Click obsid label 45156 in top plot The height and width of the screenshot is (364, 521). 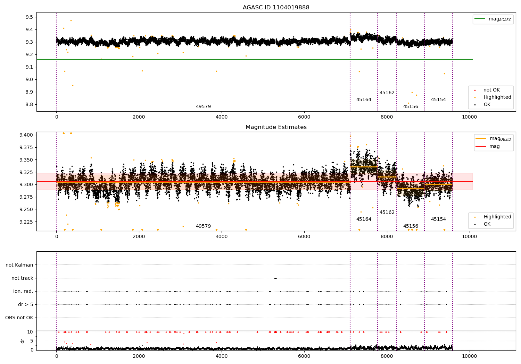tap(411, 107)
